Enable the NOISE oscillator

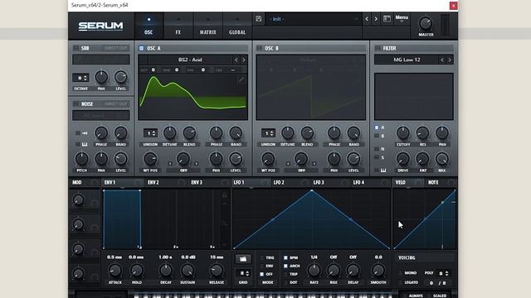(76, 103)
